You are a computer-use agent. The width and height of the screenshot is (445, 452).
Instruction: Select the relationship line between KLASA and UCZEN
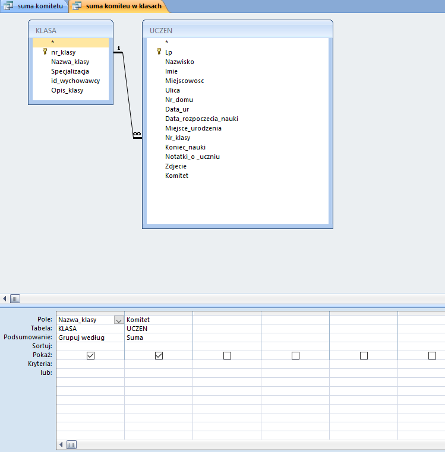[128, 95]
